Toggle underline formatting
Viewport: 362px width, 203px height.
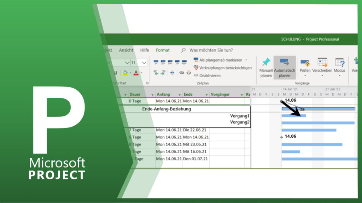(x=116, y=73)
